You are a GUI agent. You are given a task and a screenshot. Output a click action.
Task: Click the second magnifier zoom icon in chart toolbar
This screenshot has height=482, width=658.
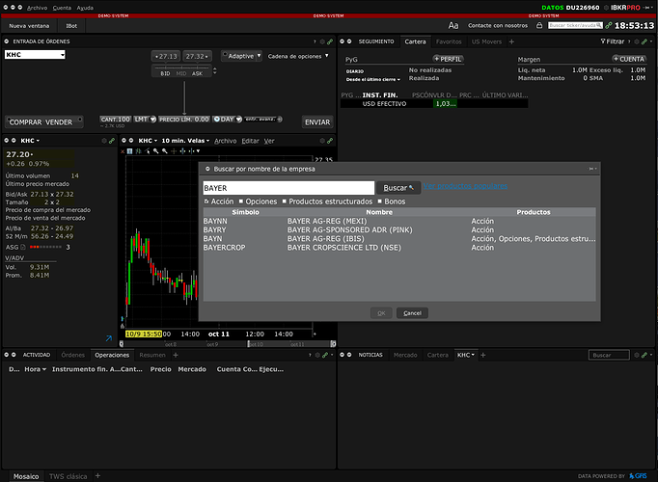click(x=164, y=151)
